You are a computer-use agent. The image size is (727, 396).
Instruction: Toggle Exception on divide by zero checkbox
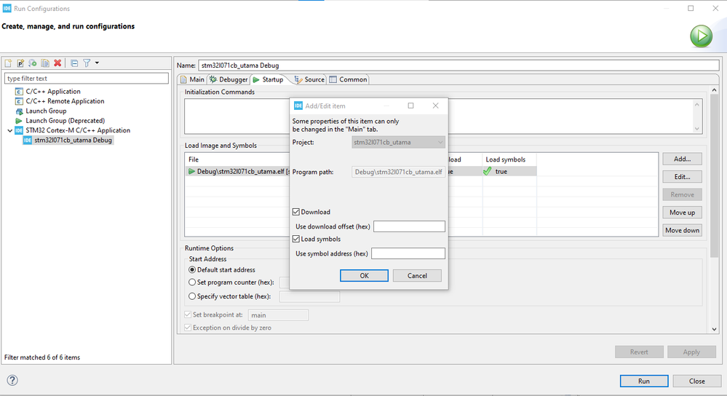188,328
